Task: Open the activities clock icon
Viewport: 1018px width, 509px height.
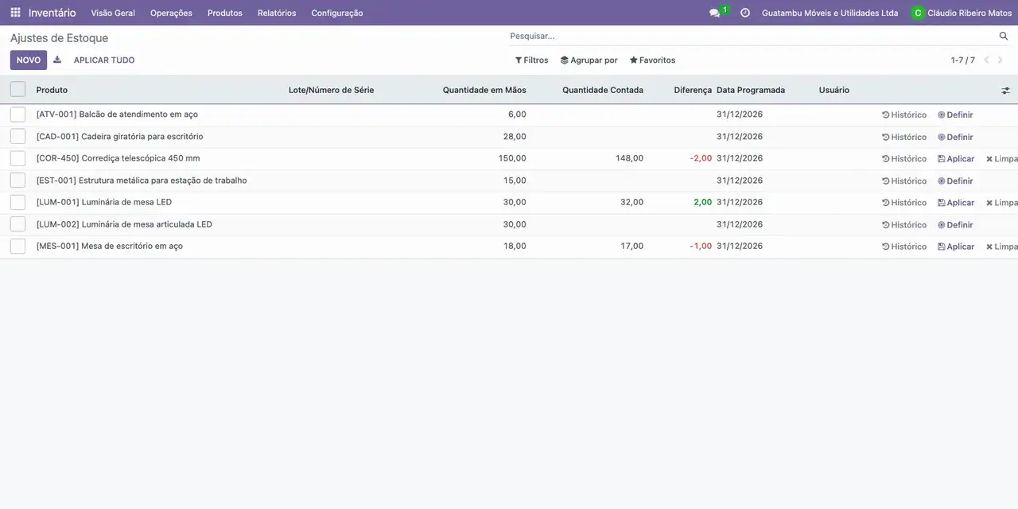Action: pos(745,13)
